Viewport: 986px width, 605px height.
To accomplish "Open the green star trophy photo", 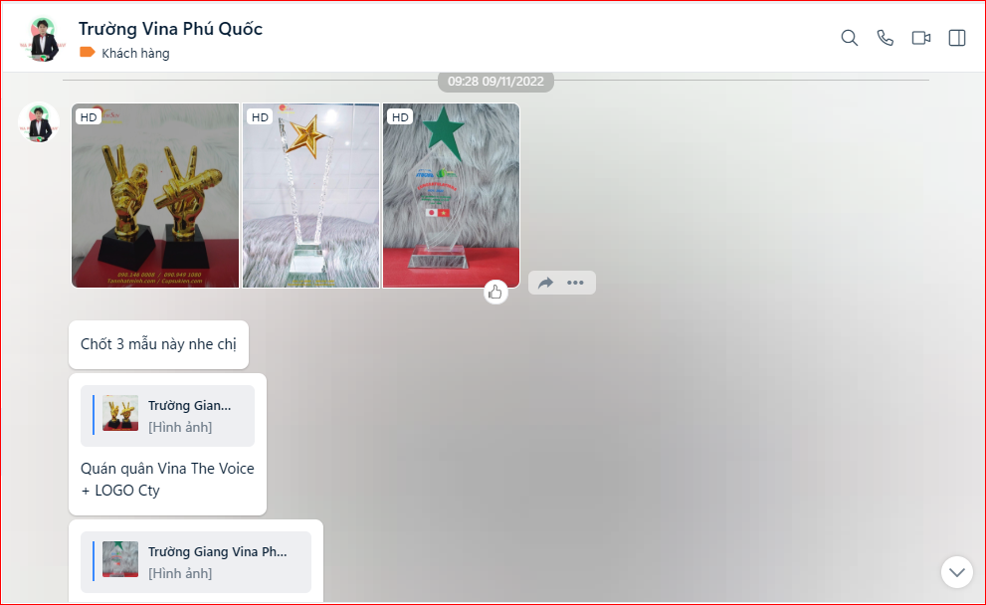I will coord(451,196).
